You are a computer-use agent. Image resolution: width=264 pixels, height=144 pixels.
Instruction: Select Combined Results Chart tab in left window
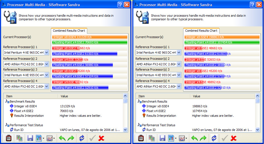(x=69, y=31)
